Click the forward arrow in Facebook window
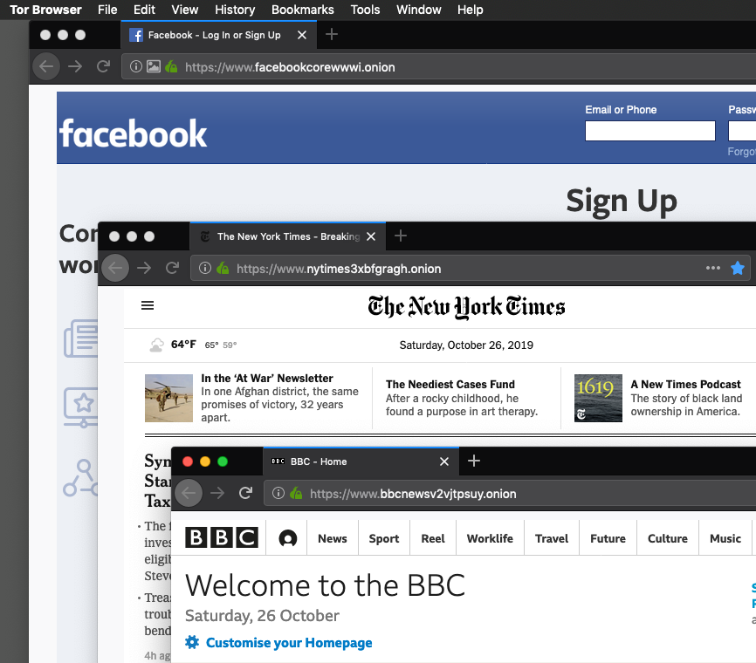 pos(75,66)
